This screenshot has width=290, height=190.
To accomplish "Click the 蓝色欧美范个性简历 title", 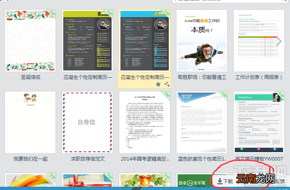I will (202, 159).
